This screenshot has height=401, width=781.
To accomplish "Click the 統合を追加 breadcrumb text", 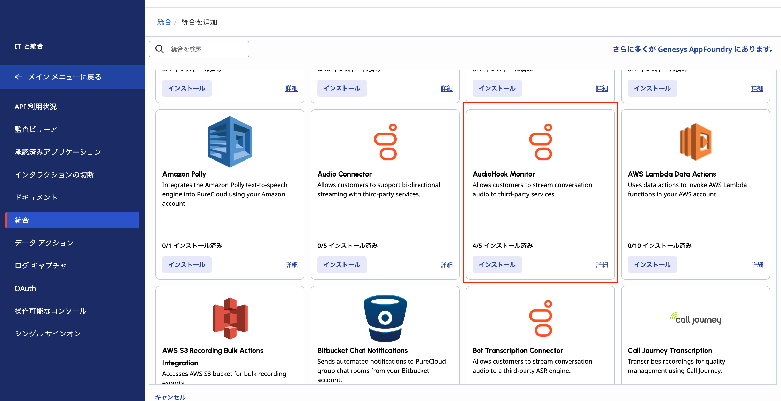I will 199,22.
